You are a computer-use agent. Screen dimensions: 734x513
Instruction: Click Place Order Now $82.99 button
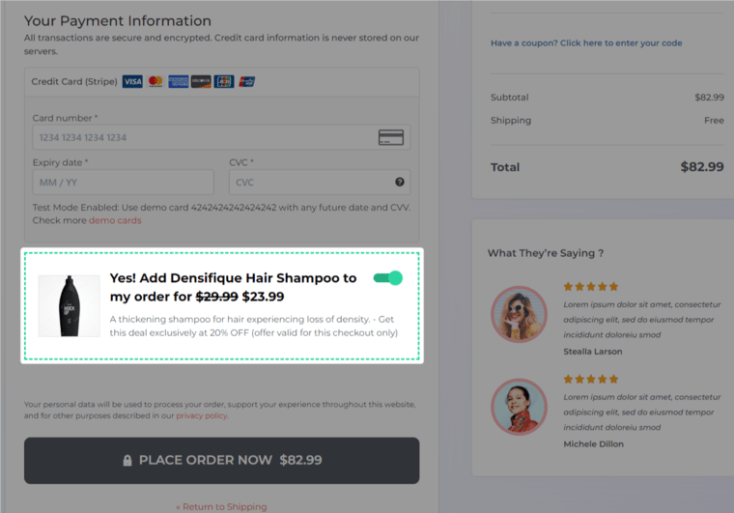tap(222, 461)
